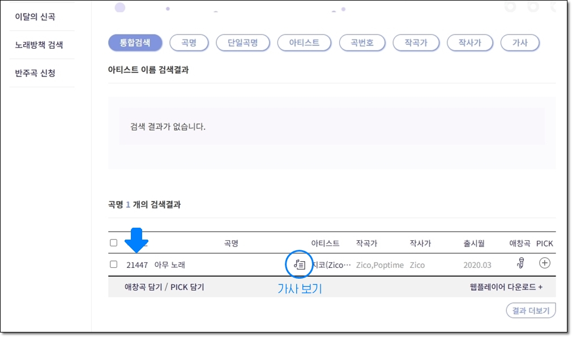
Task: Click the song title 아무 노래
Action: click(x=170, y=265)
